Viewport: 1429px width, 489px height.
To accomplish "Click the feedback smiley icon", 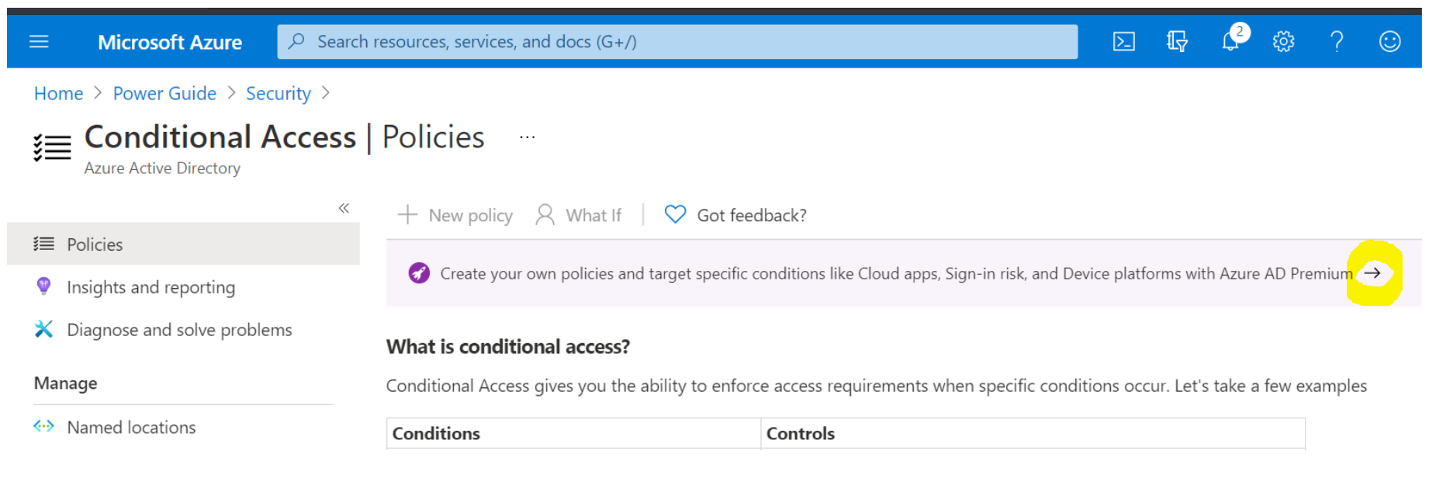I will 1389,42.
